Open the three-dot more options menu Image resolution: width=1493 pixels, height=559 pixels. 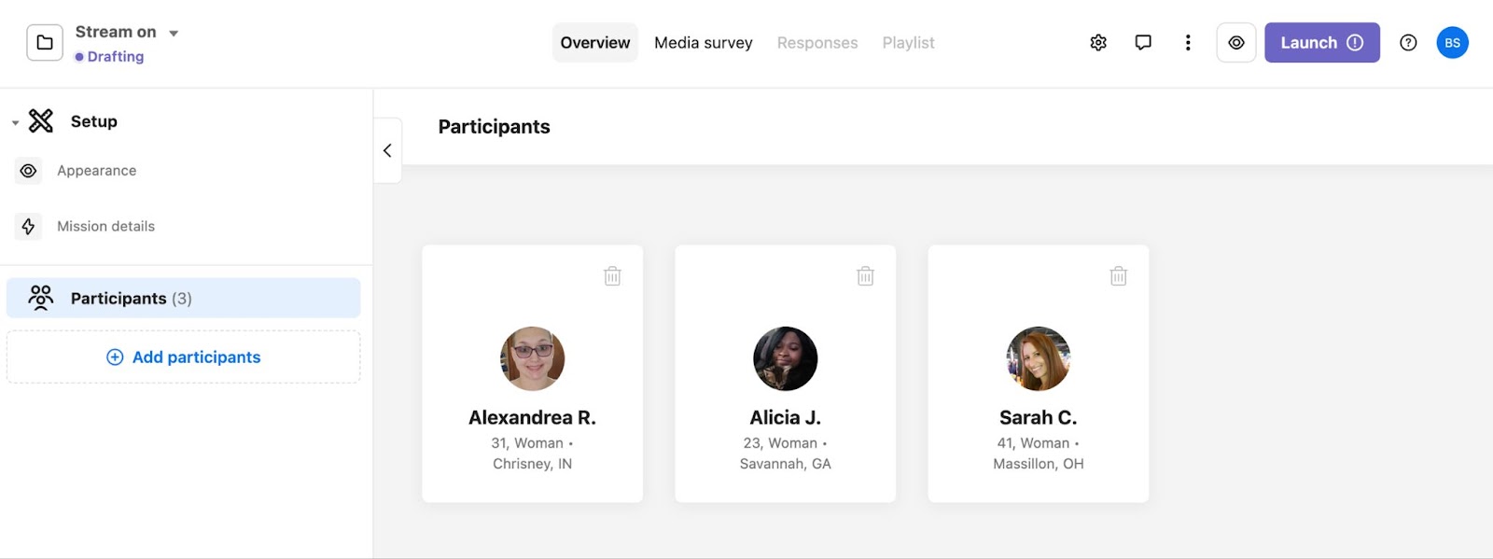[1188, 43]
